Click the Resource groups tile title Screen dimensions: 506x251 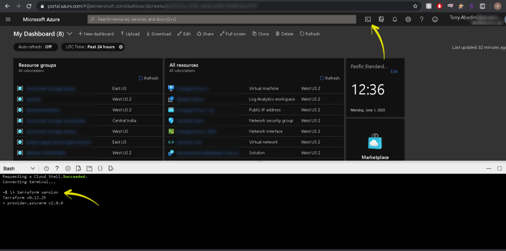tap(38, 65)
